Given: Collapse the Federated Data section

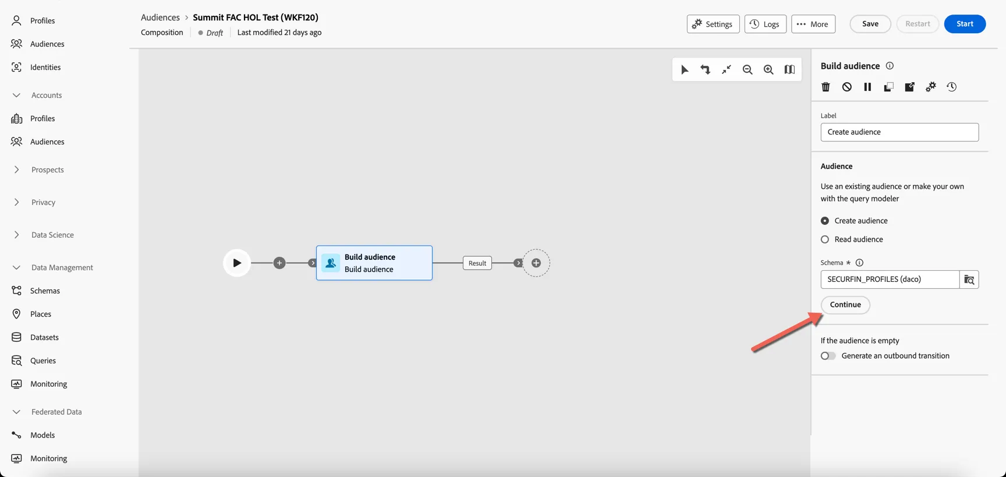Looking at the screenshot, I should (x=16, y=412).
